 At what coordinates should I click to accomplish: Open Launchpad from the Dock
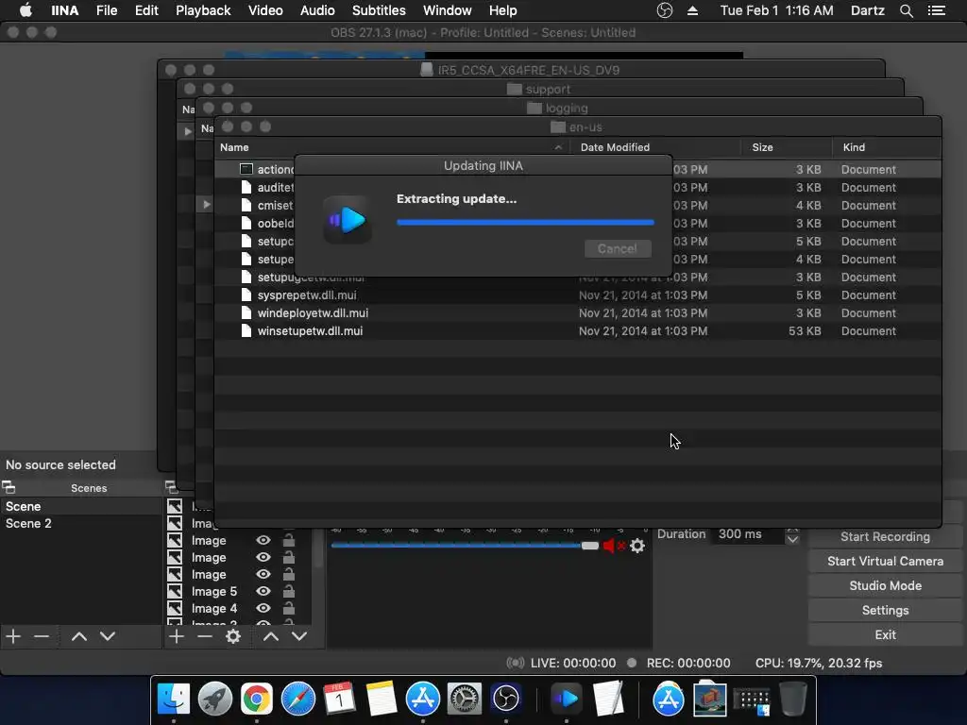(215, 699)
